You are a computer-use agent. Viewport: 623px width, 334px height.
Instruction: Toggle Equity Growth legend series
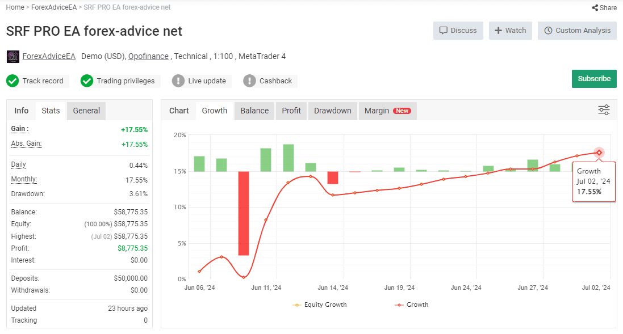click(319, 305)
